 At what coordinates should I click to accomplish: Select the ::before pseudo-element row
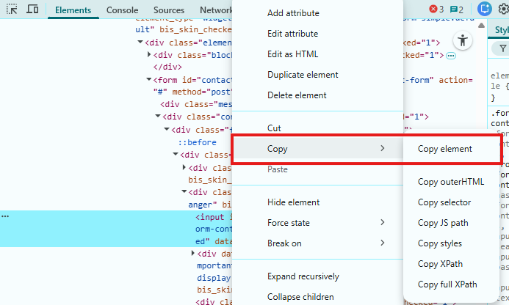[197, 143]
